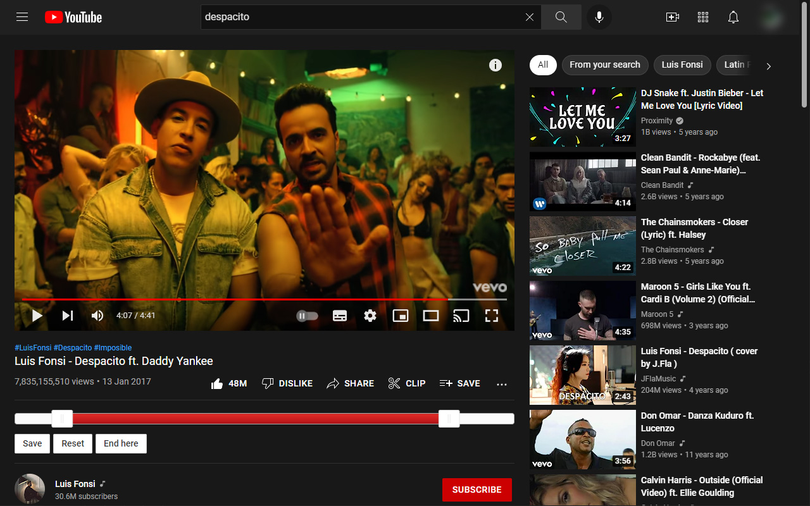Click the Reset button
810x506 pixels.
[x=73, y=443]
